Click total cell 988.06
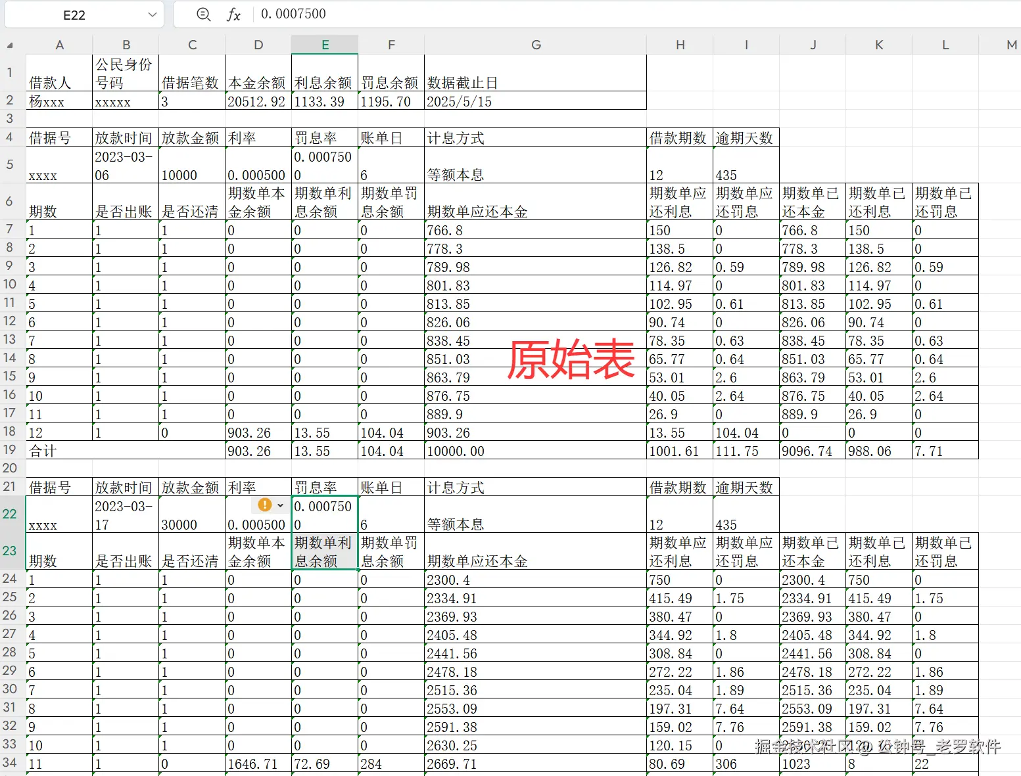 click(x=879, y=451)
